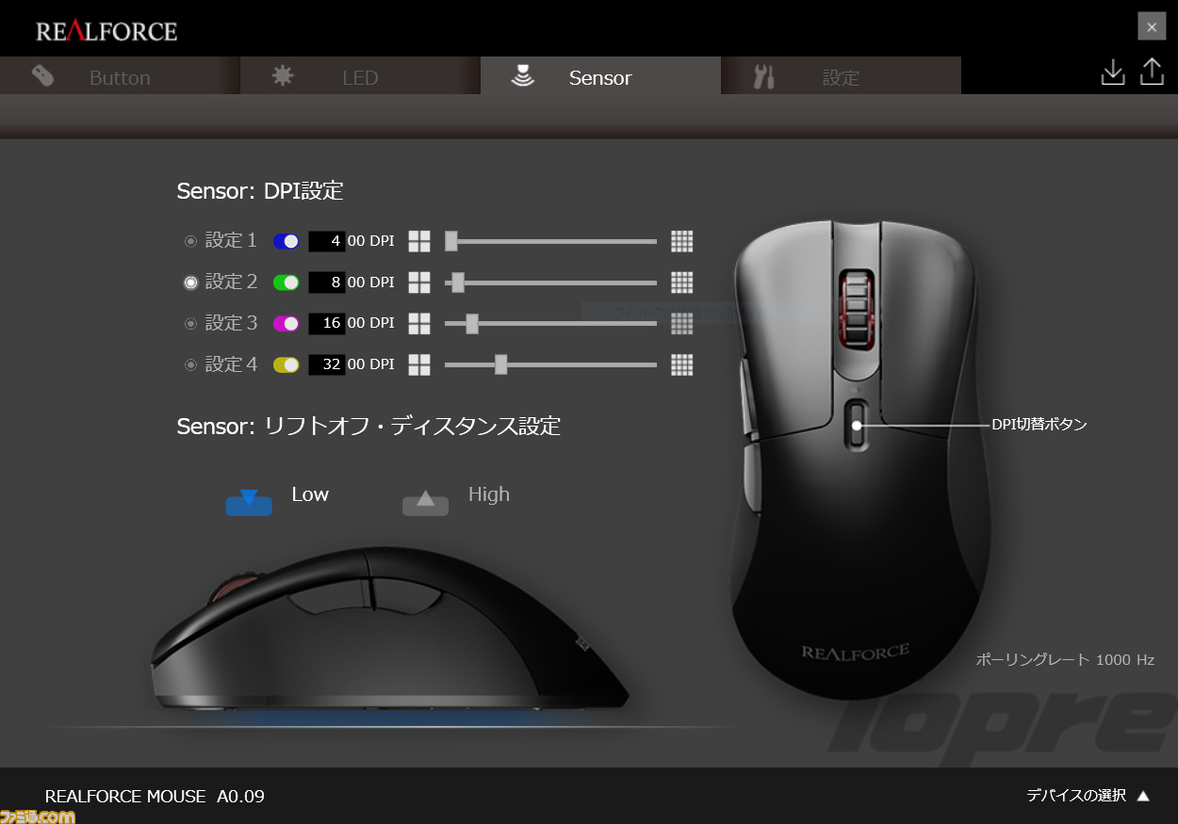Viewport: 1178px width, 824px height.
Task: Click the mouse icon on Button tab
Action: point(42,75)
